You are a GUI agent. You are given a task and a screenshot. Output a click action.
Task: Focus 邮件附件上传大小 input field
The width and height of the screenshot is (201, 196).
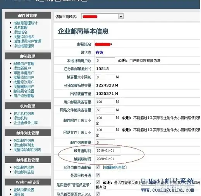(x=105, y=118)
